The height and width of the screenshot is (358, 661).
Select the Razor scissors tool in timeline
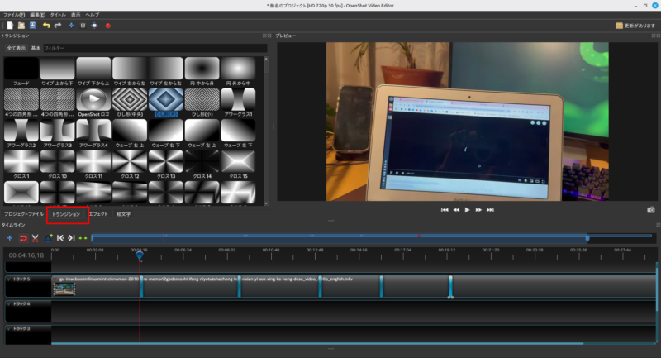[36, 238]
